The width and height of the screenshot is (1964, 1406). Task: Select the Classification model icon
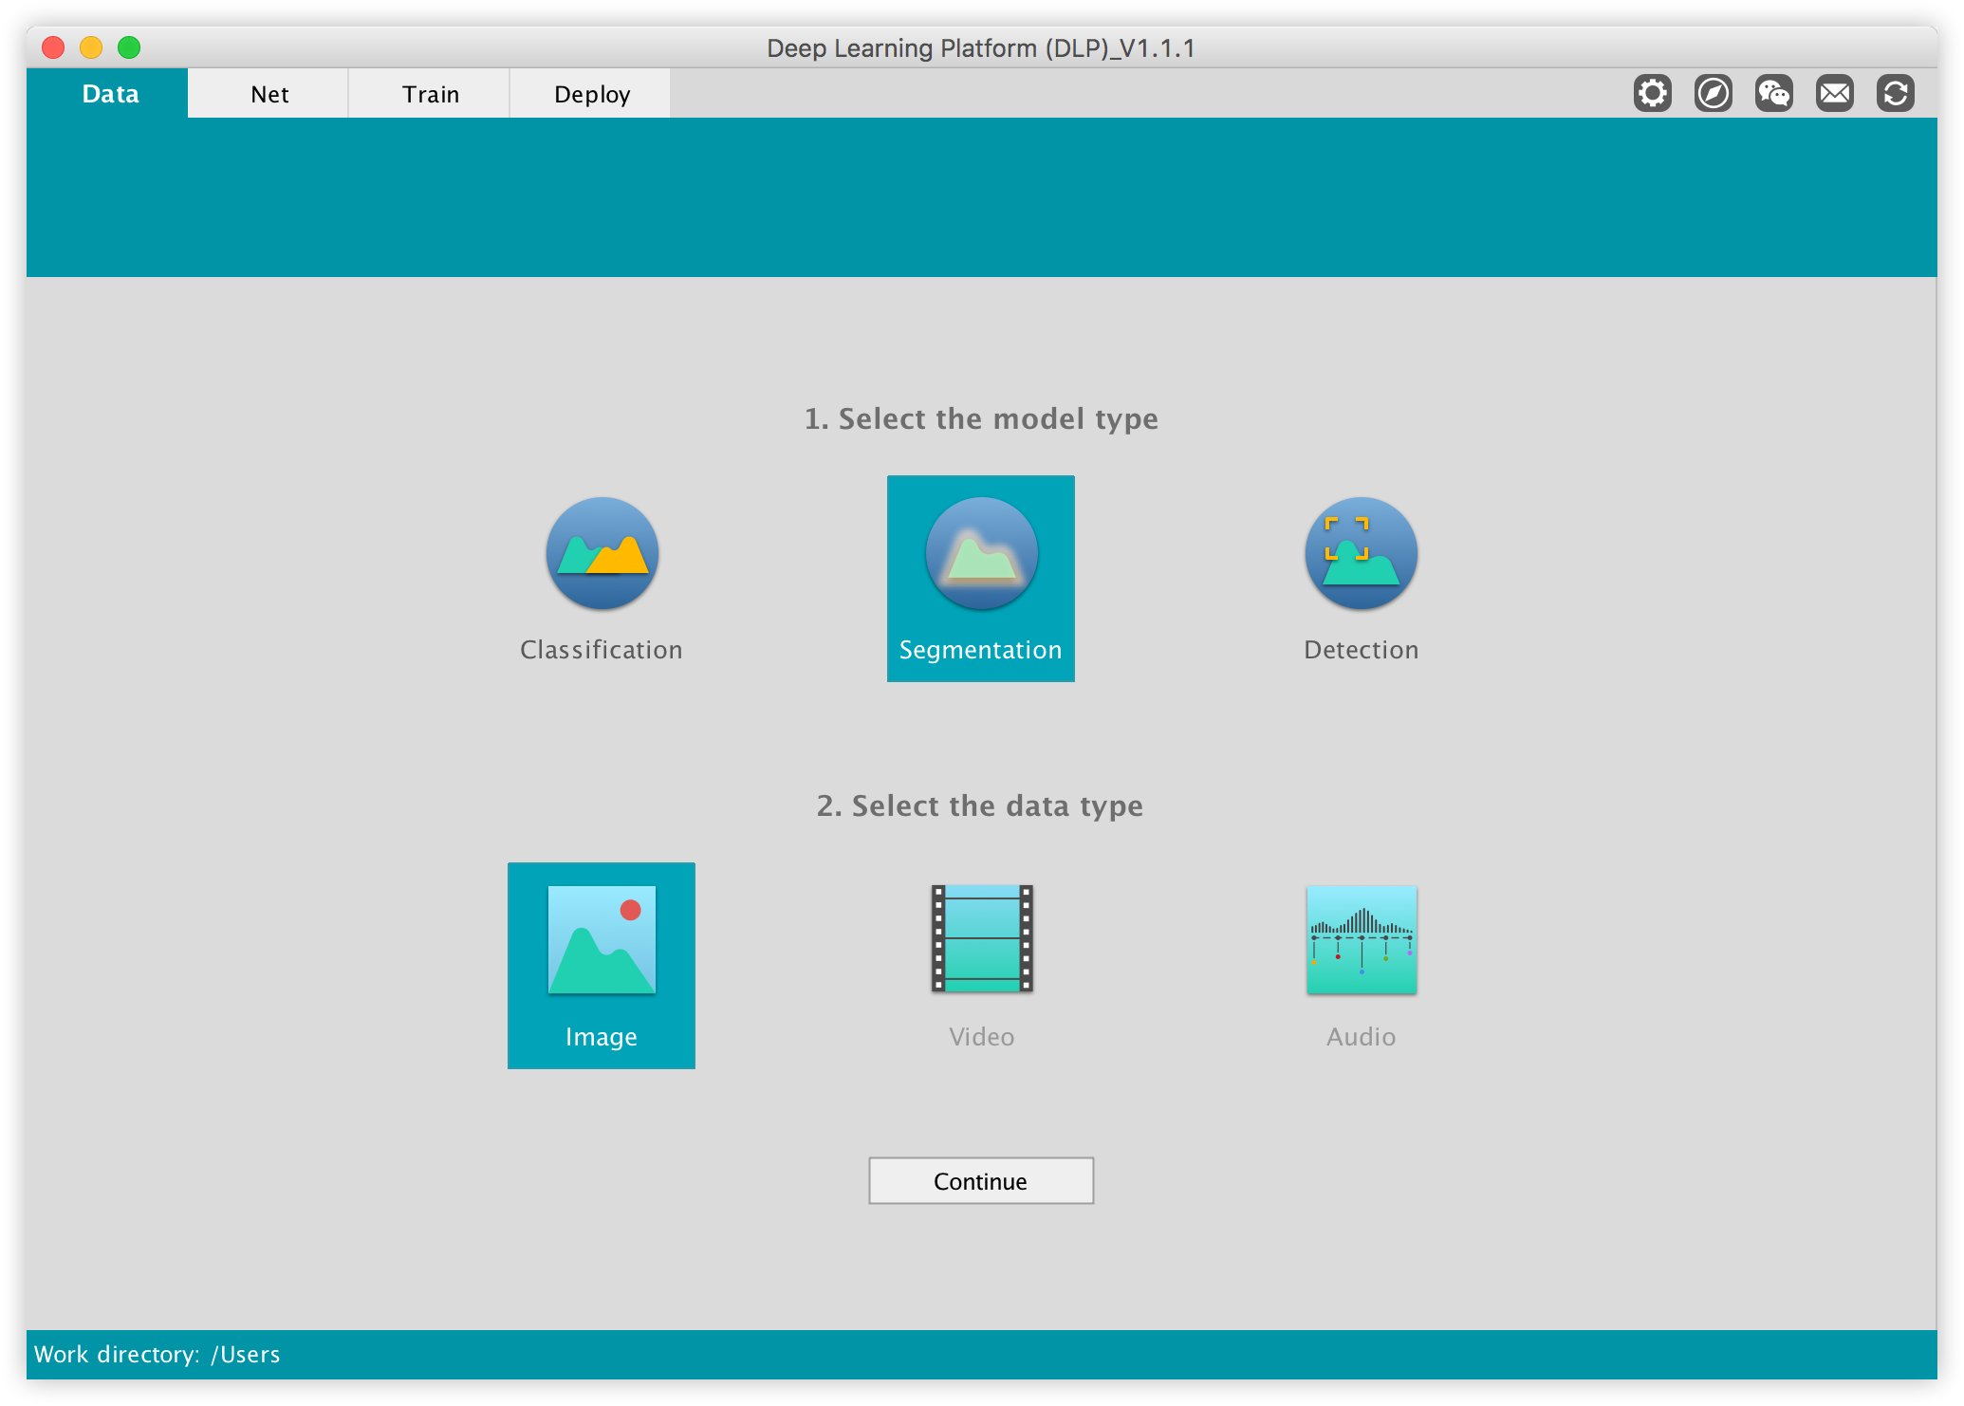point(602,553)
